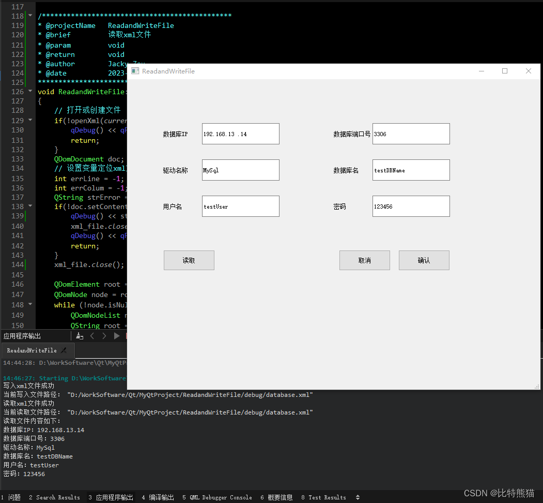
Task: Collapse the code fold at line 126
Action: pos(29,91)
